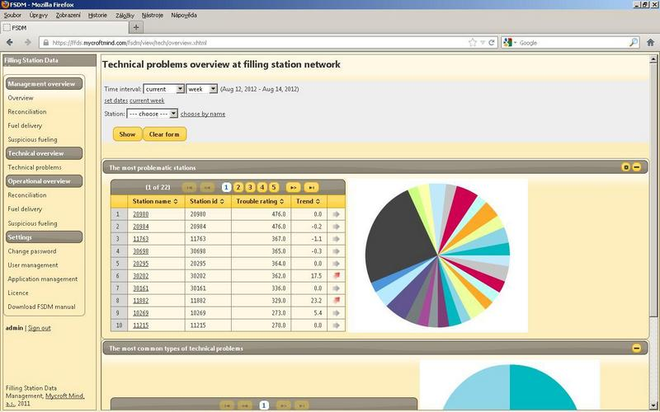Click the browser Back arrow
The width and height of the screenshot is (660, 412).
[10, 43]
